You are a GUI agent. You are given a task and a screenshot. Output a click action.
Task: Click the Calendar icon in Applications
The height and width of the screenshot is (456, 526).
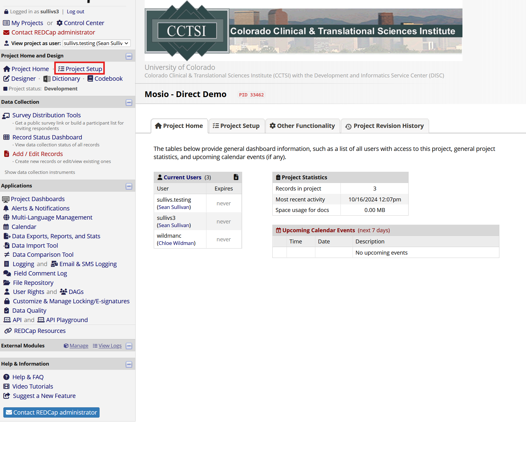(6, 227)
